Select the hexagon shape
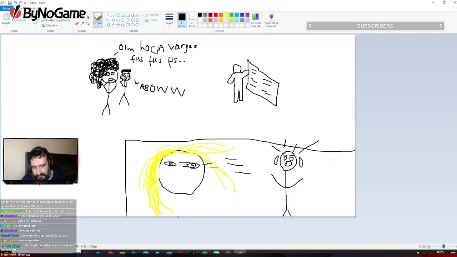Viewport: 457px width, 257px height. click(123, 20)
